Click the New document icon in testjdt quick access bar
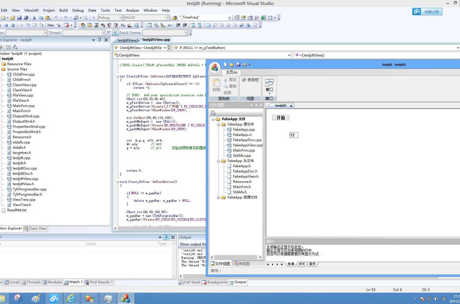 226,65
